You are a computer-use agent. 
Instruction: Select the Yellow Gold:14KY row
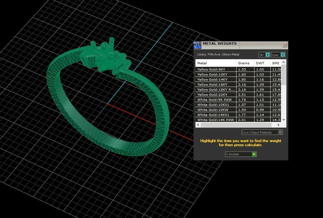[238, 79]
